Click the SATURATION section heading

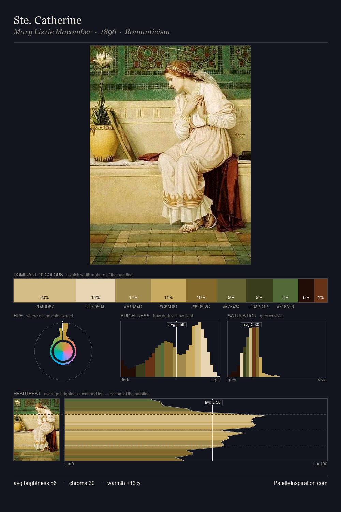click(x=242, y=316)
